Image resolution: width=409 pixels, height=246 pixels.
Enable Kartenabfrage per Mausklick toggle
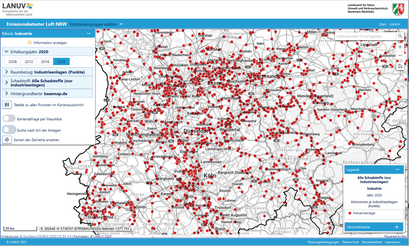tap(9, 119)
